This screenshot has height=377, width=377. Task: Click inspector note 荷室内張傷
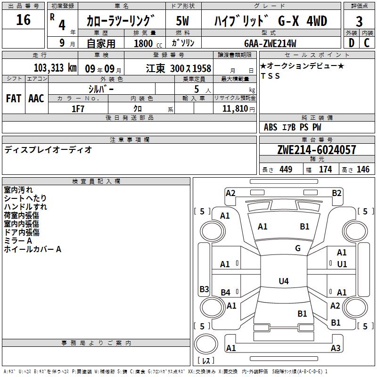[21, 215]
